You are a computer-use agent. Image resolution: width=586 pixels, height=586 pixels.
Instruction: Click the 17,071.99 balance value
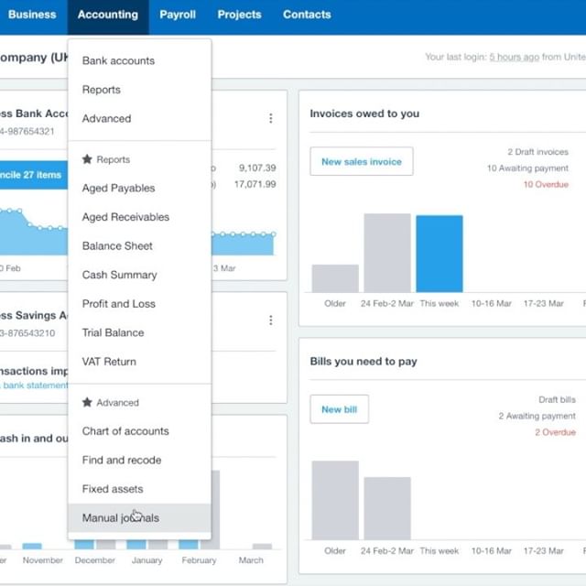pos(255,184)
